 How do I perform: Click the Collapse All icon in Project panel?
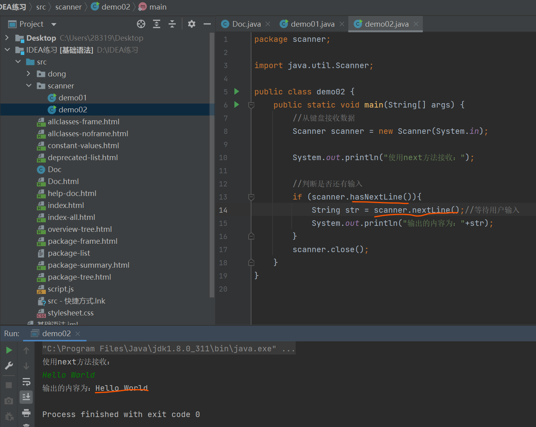pos(172,24)
